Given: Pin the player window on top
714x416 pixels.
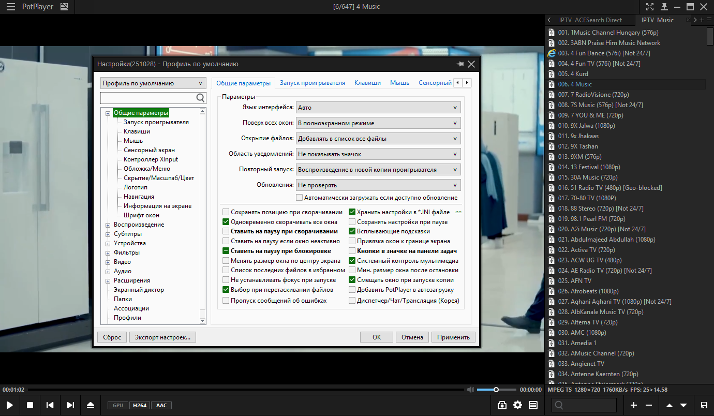Looking at the screenshot, I should pos(664,7).
